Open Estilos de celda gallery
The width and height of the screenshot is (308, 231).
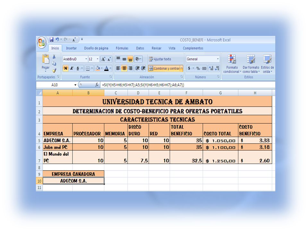pos(267,64)
